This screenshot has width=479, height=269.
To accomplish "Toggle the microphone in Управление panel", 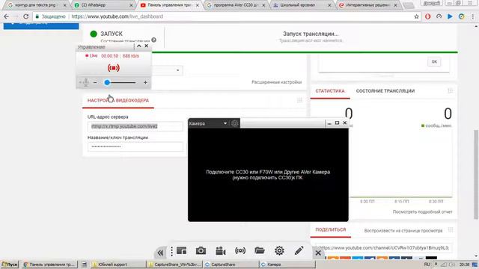I will click(x=86, y=82).
